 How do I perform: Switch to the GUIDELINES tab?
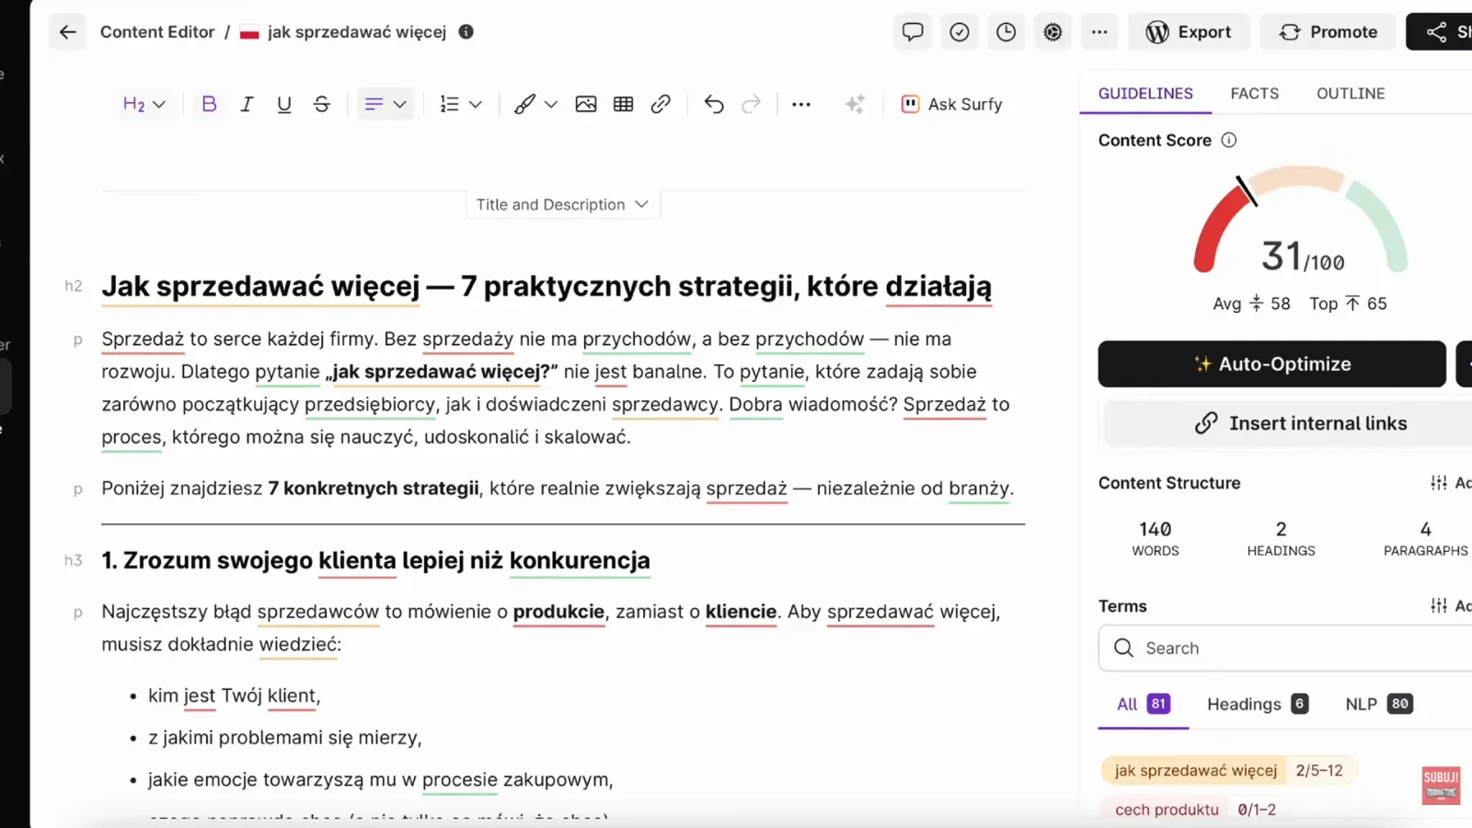point(1145,94)
